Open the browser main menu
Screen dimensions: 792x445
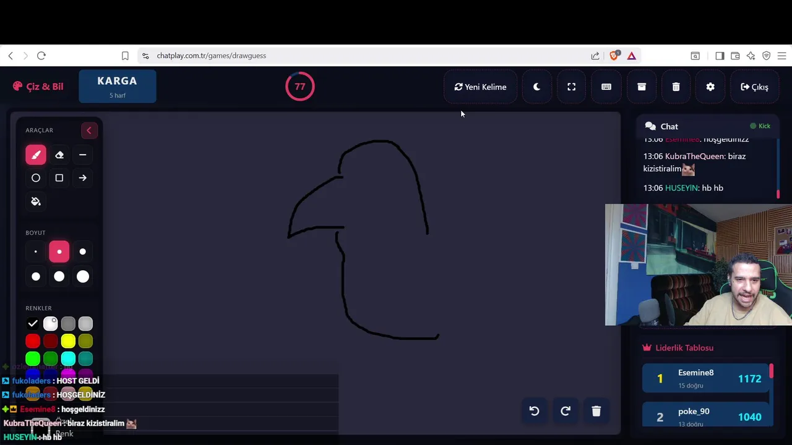pyautogui.click(x=781, y=56)
